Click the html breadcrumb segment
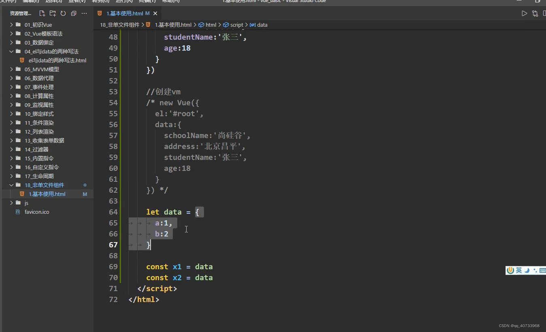 [x=207, y=25]
